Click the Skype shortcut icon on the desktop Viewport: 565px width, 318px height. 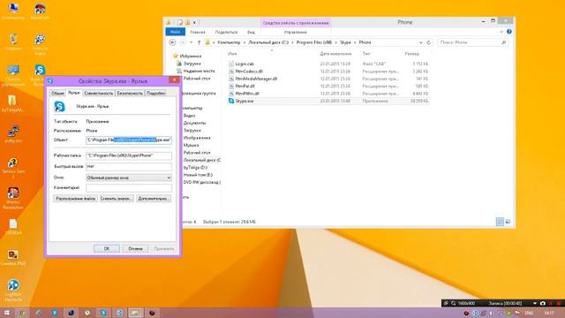tap(40, 70)
